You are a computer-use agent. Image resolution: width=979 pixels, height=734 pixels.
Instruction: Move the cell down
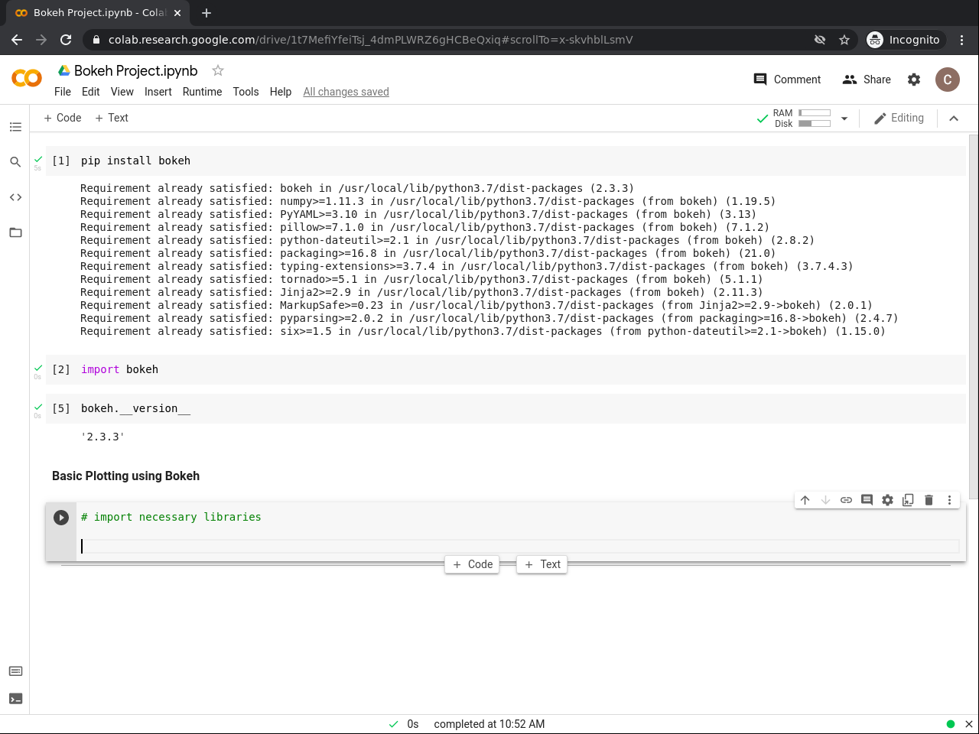tap(825, 500)
